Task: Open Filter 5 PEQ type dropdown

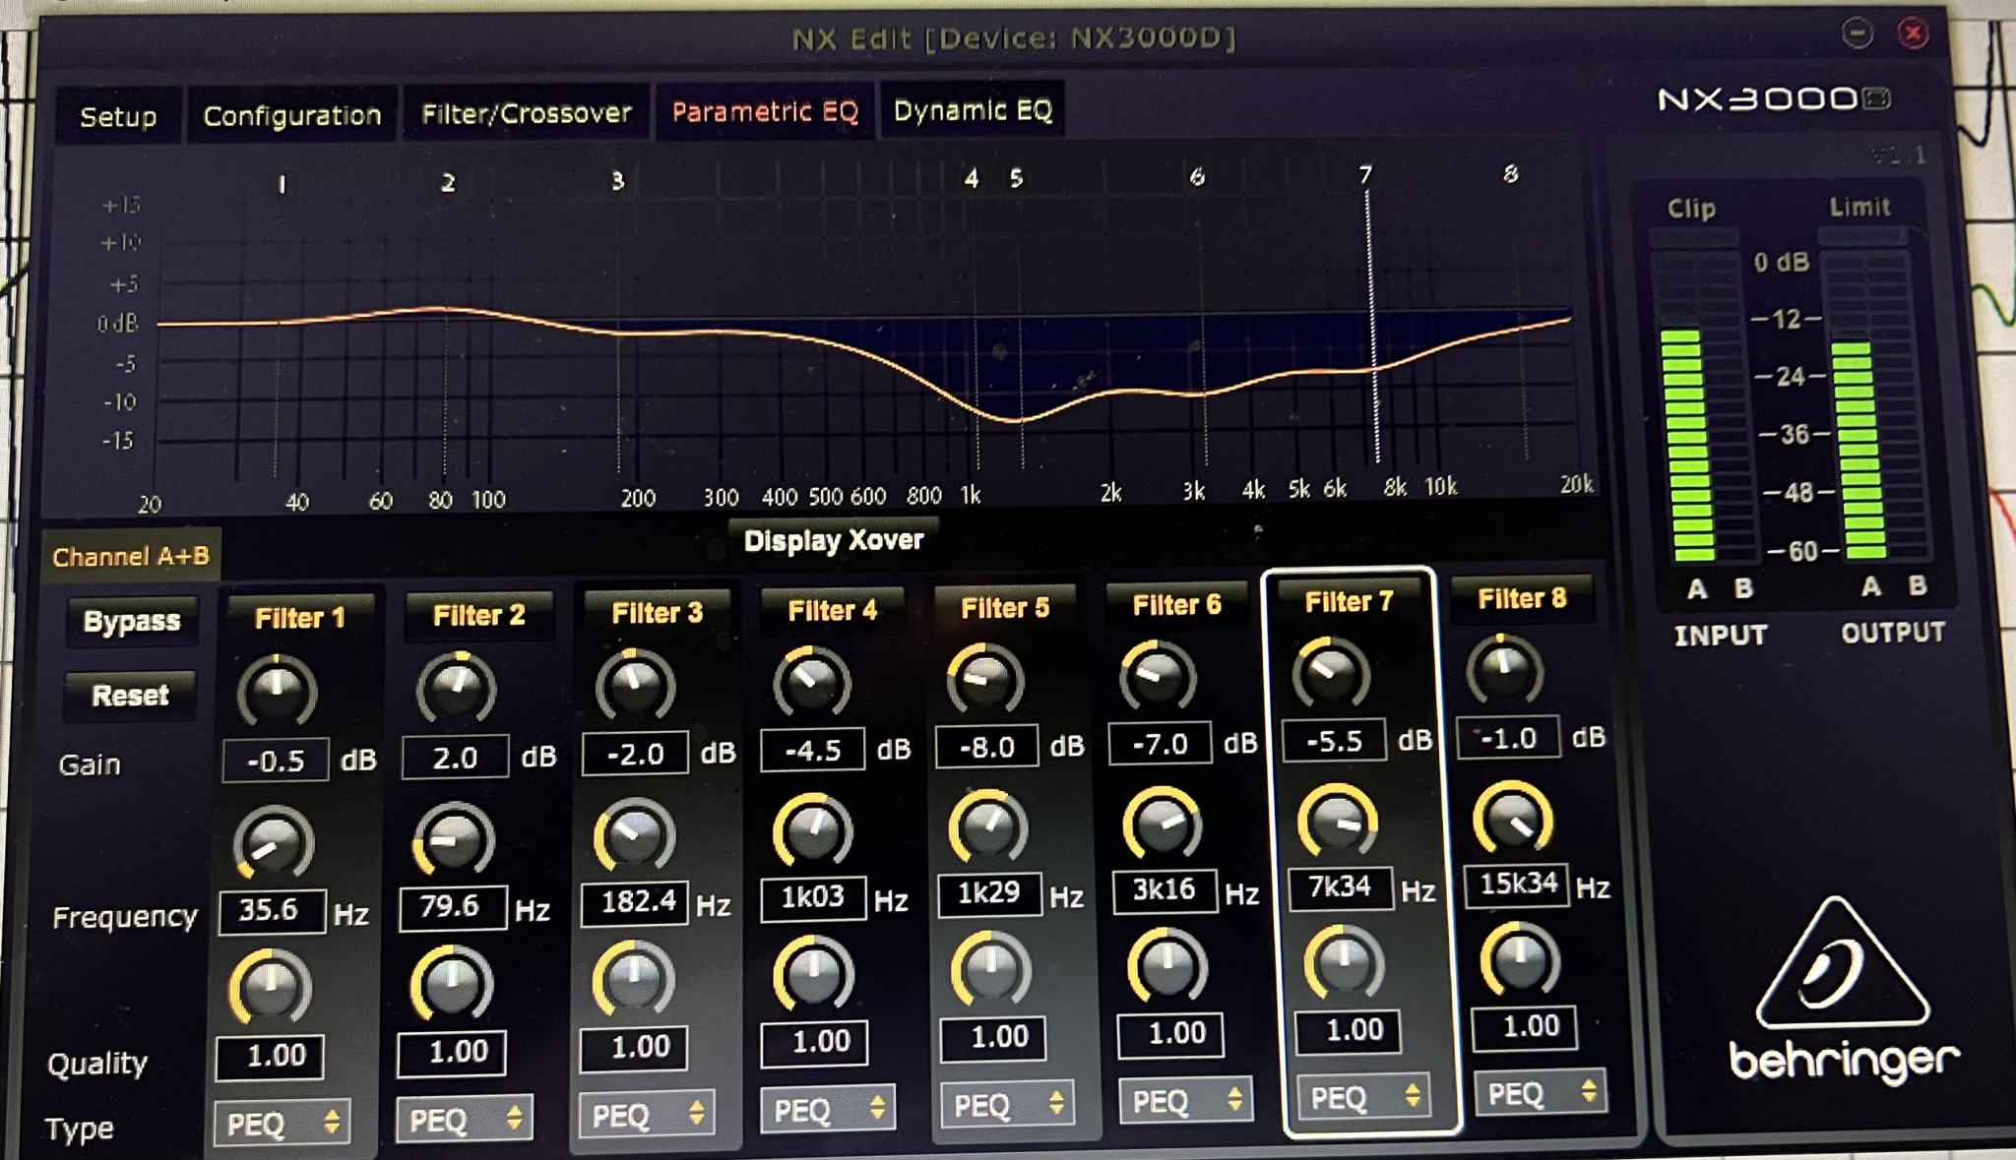Action: (1007, 1105)
